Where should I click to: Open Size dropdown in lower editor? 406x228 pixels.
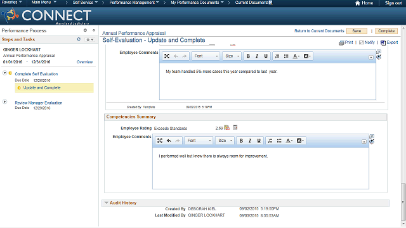click(225, 141)
